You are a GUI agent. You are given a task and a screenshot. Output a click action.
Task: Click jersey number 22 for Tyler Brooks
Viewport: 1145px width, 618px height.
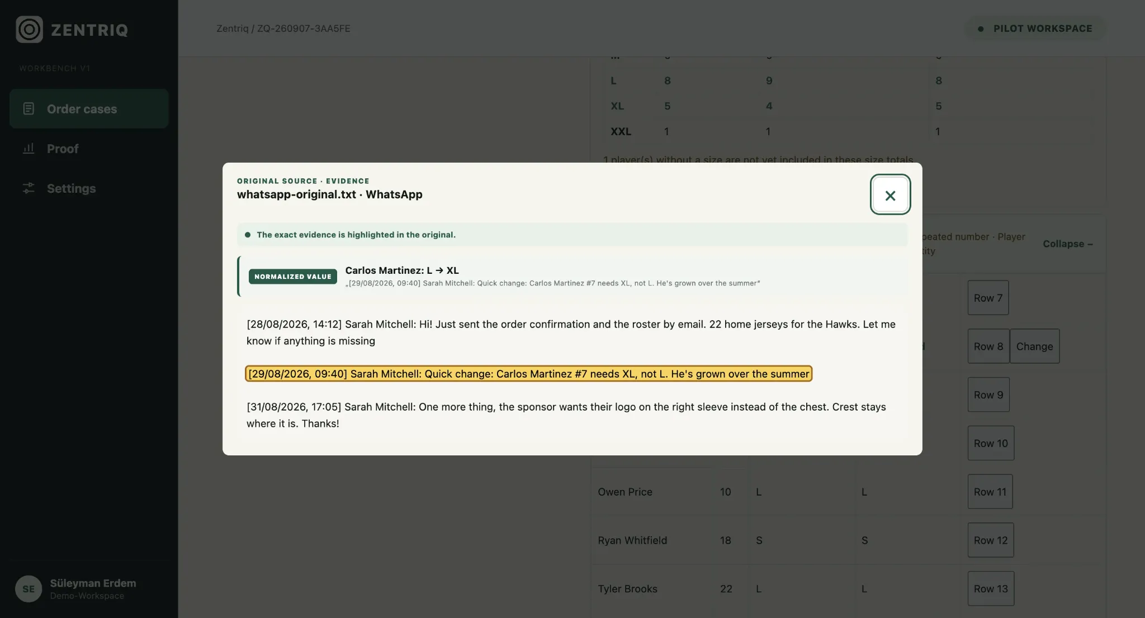pyautogui.click(x=726, y=589)
